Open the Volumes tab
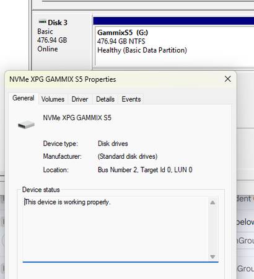Viewport: 254px width, 279px height. pos(53,99)
